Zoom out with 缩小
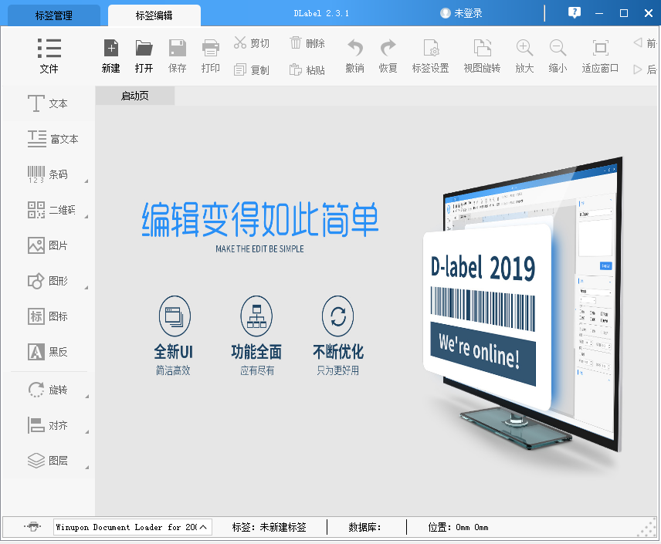Viewport: 661px width, 544px height. 558,56
